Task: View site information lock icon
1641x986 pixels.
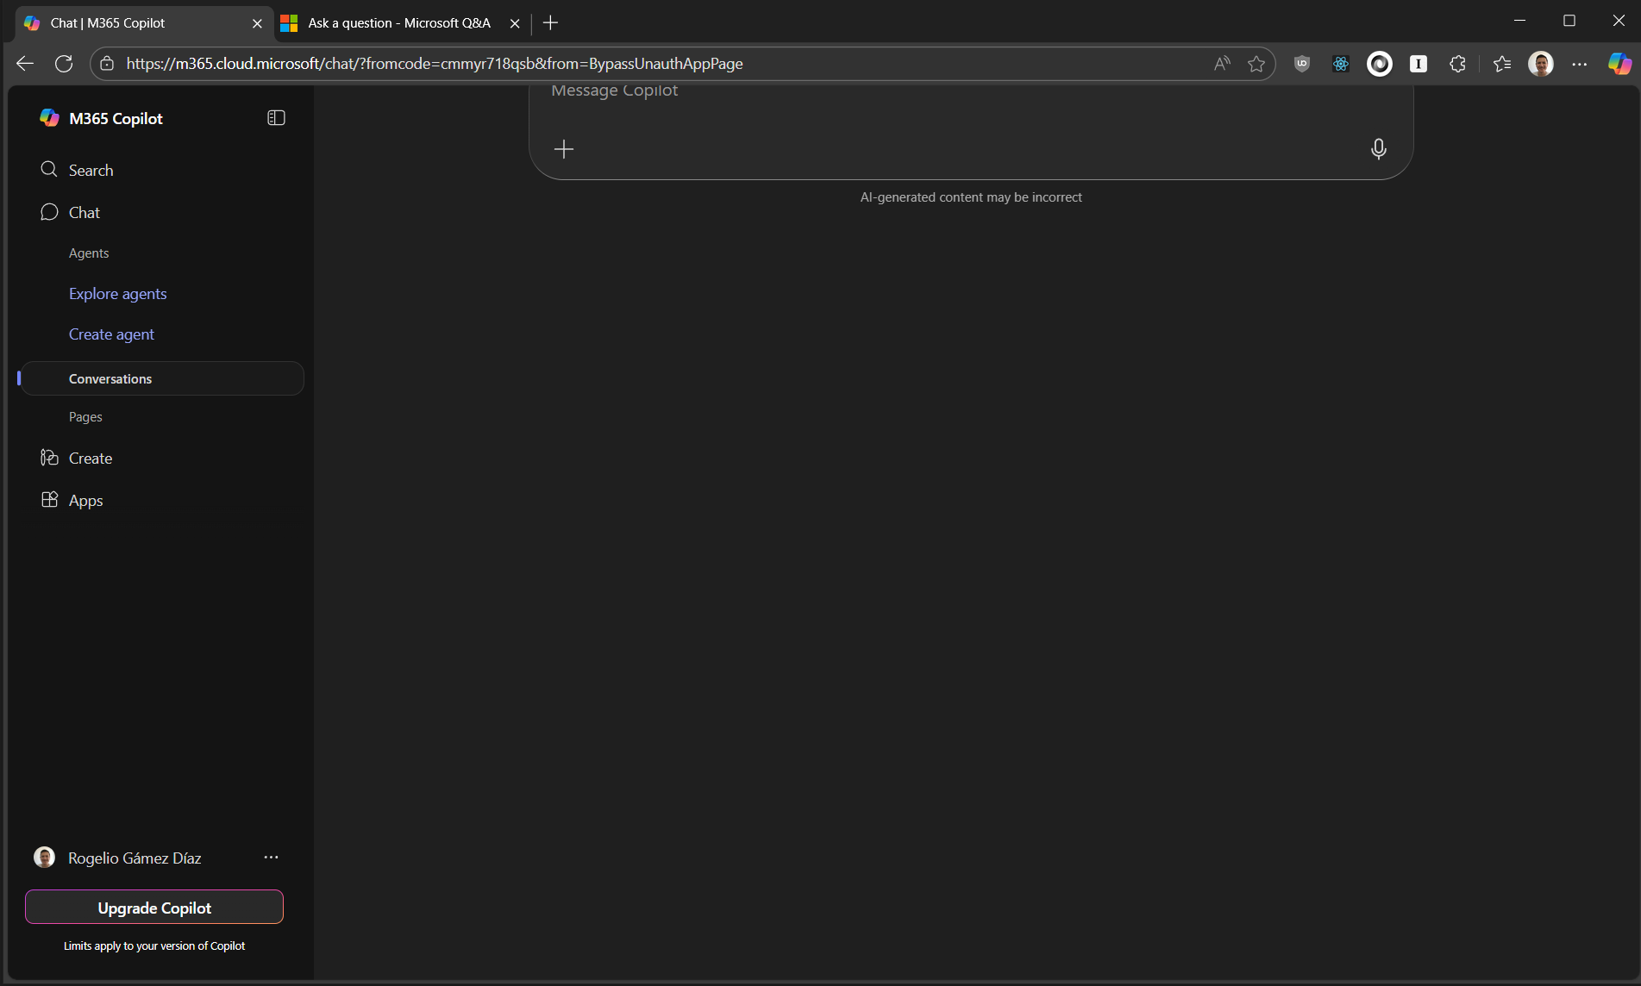Action: 107,64
